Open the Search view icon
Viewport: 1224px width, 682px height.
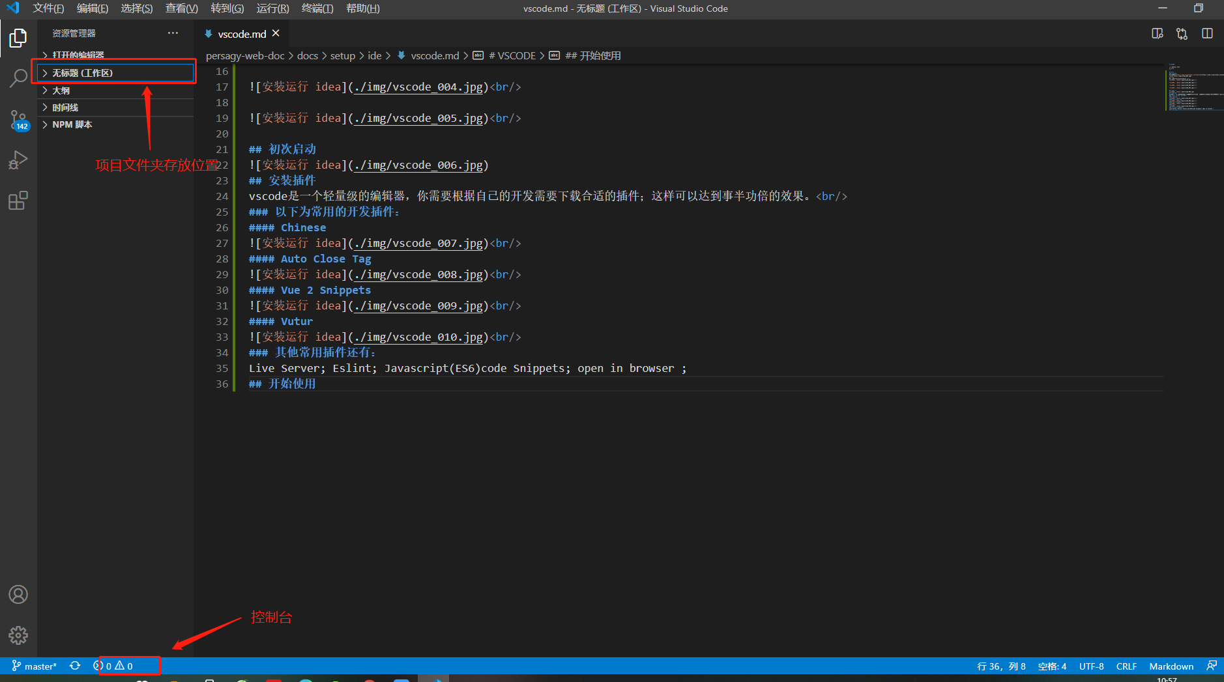18,78
